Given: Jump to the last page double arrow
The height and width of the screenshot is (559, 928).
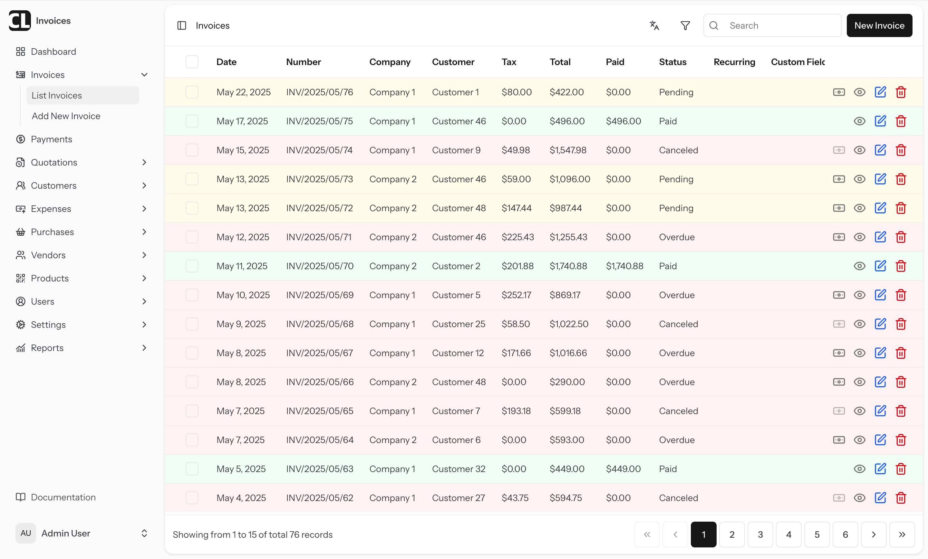Looking at the screenshot, I should (x=902, y=535).
